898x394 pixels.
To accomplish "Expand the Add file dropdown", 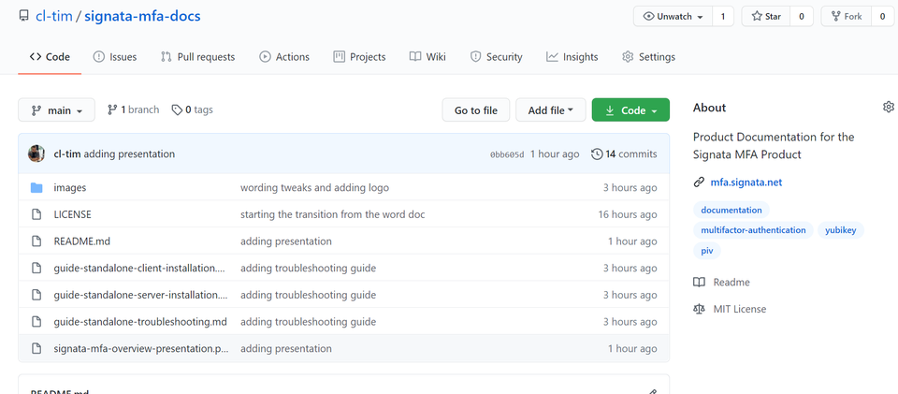I will tap(551, 109).
